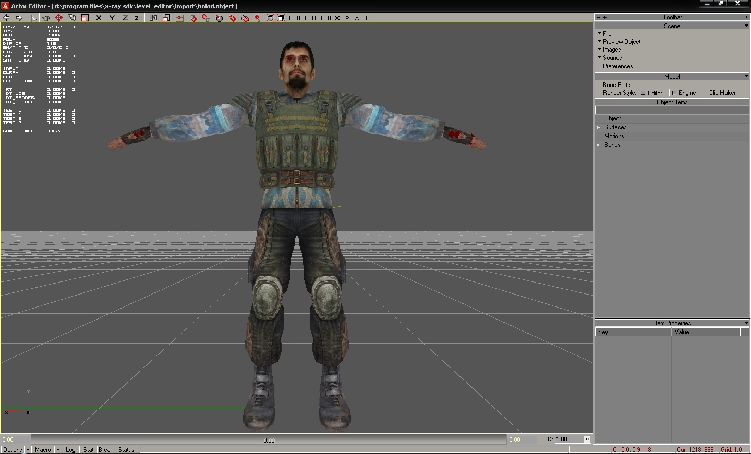Select Engine render style
The width and height of the screenshot is (751, 454).
coord(685,93)
